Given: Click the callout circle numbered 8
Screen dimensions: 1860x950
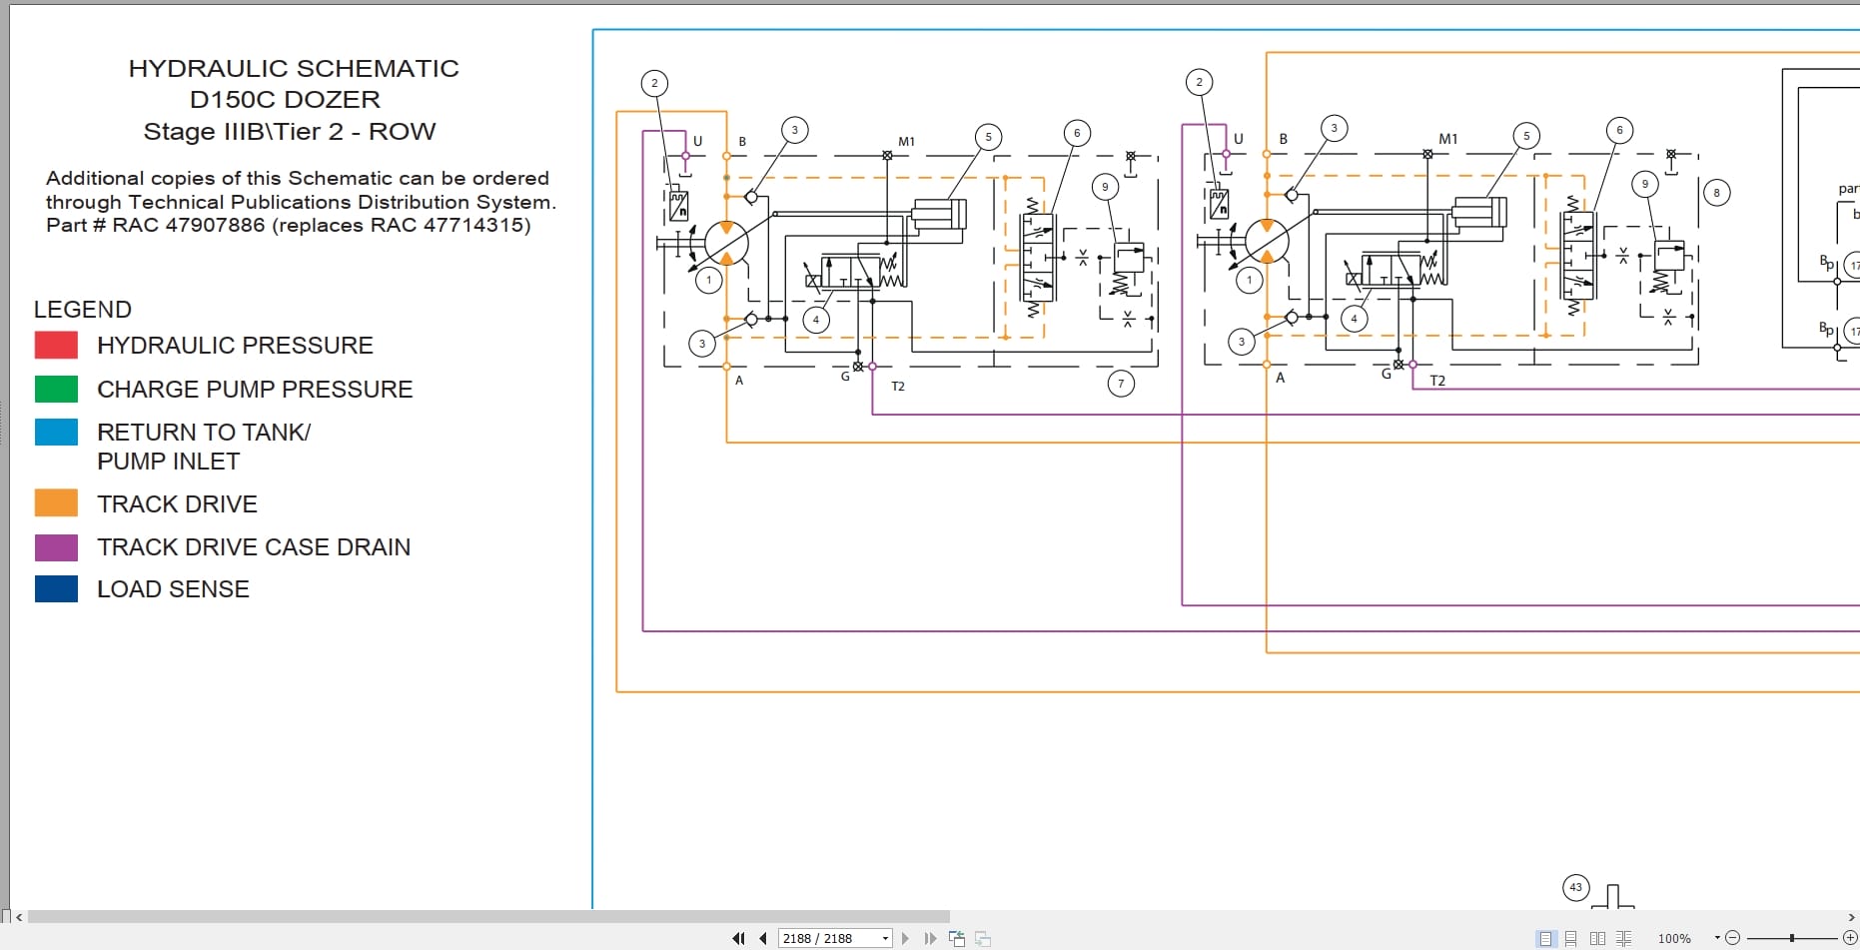Looking at the screenshot, I should point(1716,193).
